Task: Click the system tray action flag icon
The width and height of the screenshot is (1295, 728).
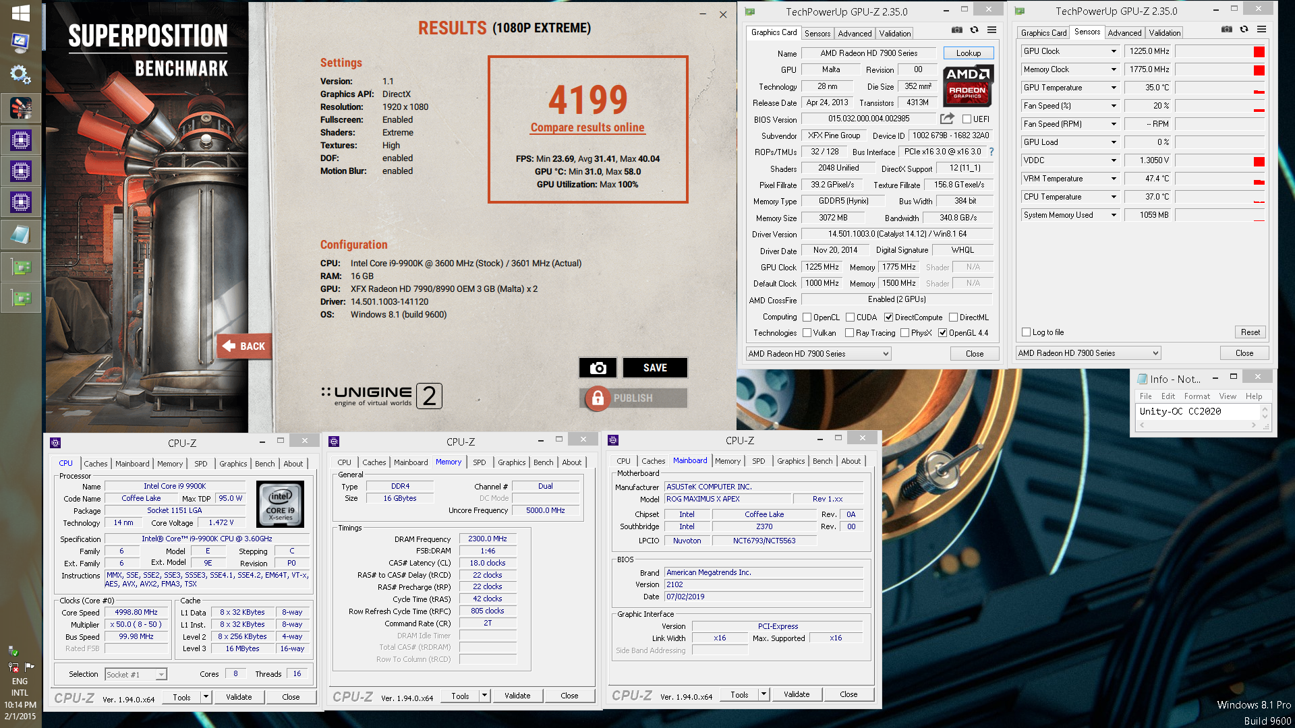Action: tap(29, 667)
